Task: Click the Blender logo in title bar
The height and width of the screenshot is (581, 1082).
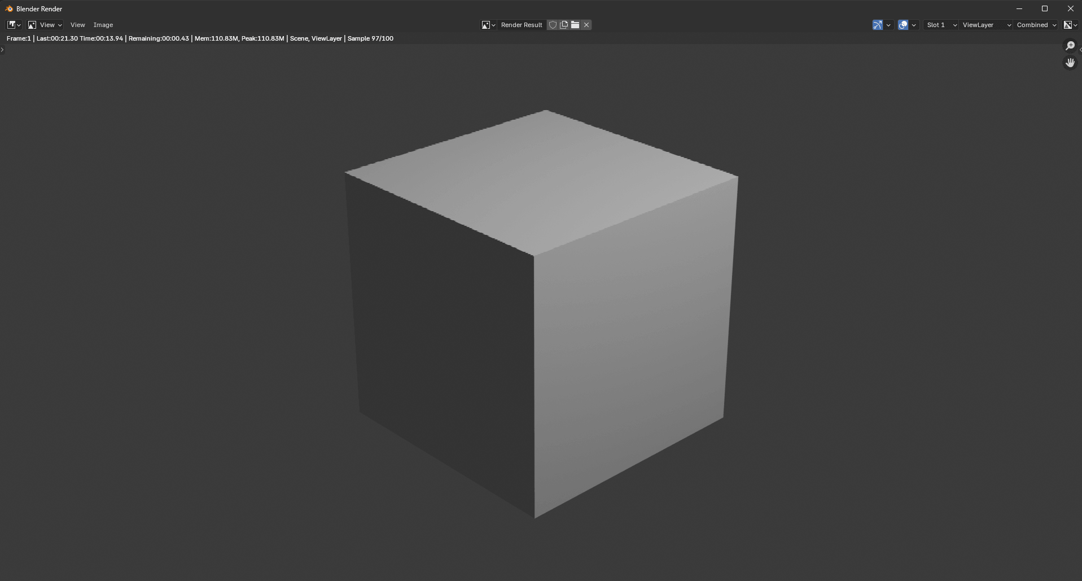Action: click(8, 8)
